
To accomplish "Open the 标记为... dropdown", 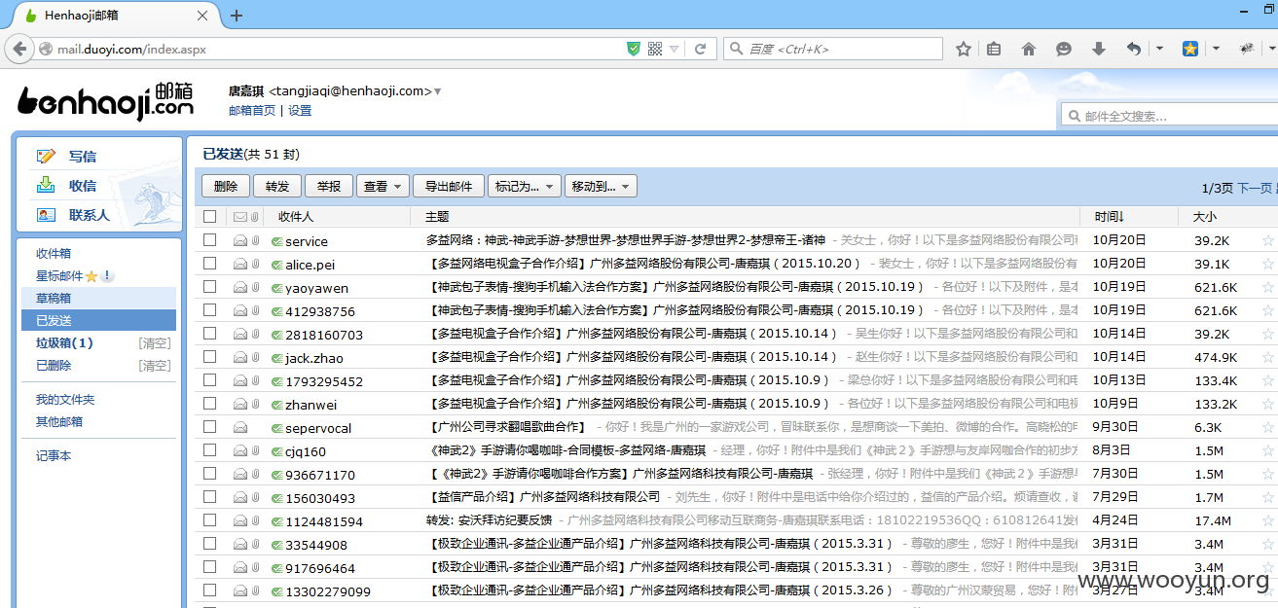I will 524,186.
